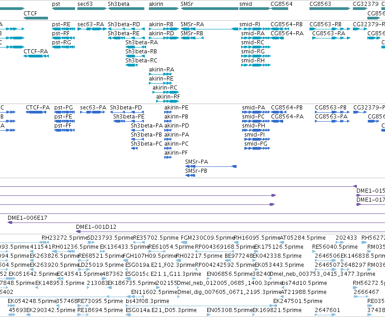Viewport: 385px width, 317px height.
Task: Select protein sec63-PA
Action: click(93, 112)
